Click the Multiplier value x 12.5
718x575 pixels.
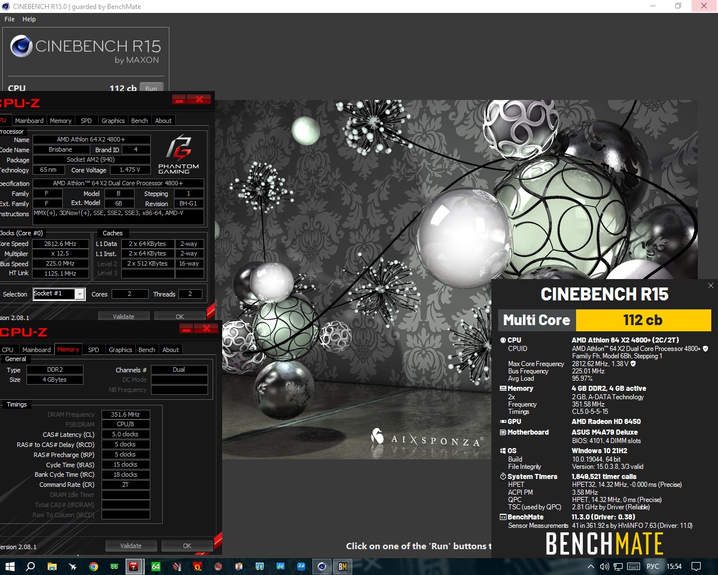pyautogui.click(x=61, y=254)
